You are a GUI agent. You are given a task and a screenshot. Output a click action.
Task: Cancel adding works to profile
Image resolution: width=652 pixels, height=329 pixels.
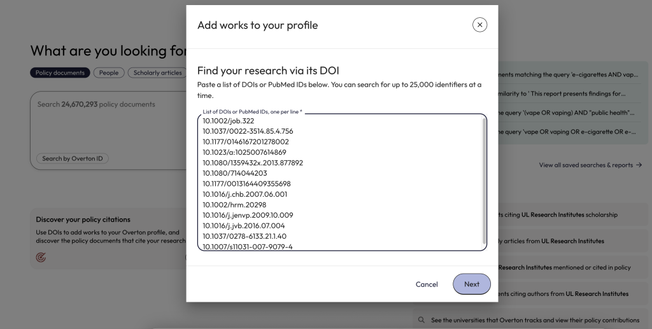[426, 284]
